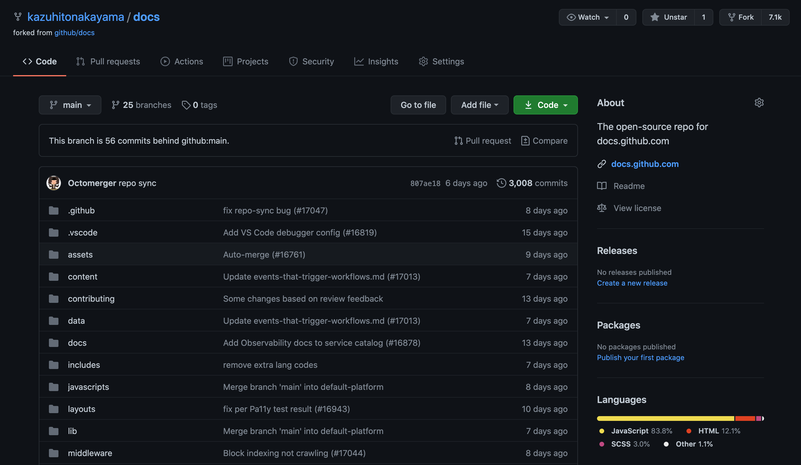Click the Pull request icon in branch banner
Screen dimensions: 801x465
458,141
